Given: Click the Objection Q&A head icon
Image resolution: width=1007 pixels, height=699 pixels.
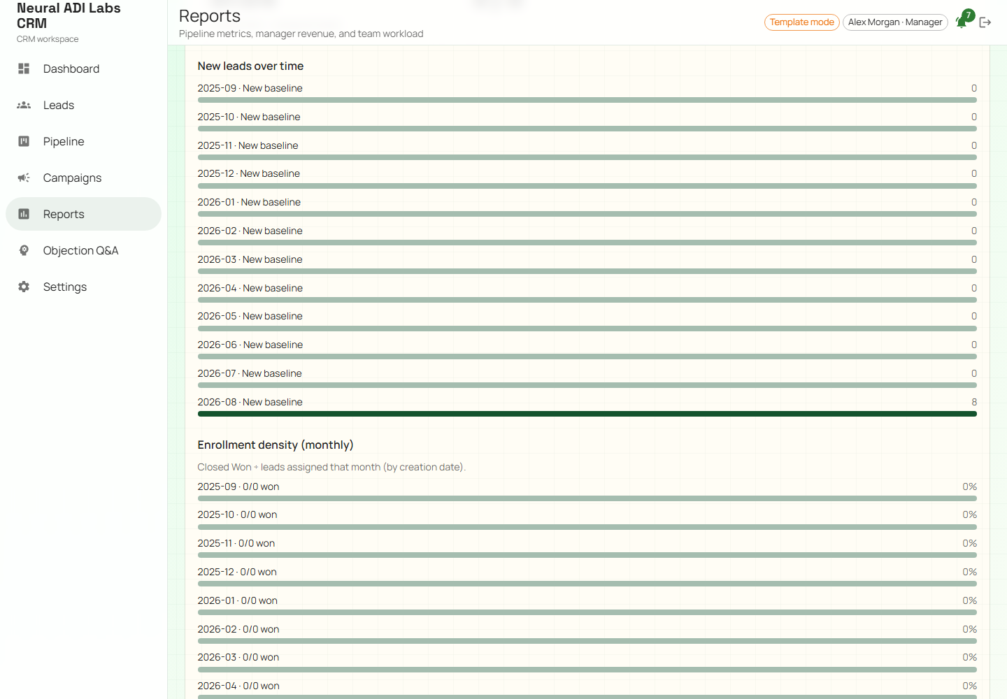Looking at the screenshot, I should click(24, 250).
